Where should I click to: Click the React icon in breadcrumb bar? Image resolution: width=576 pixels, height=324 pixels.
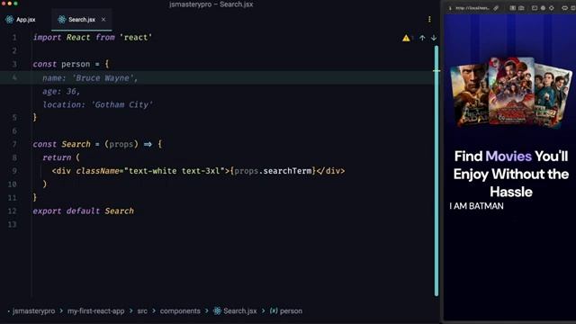pos(217,310)
